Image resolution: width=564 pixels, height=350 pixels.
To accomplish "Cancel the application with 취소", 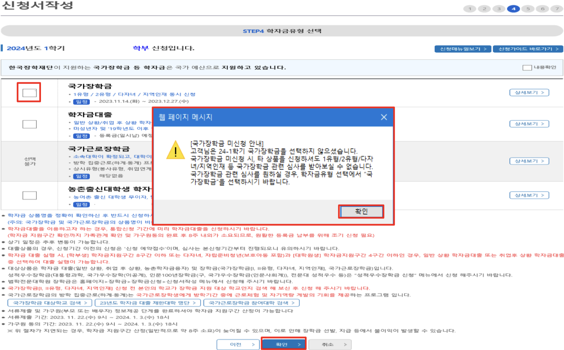I will point(330,344).
